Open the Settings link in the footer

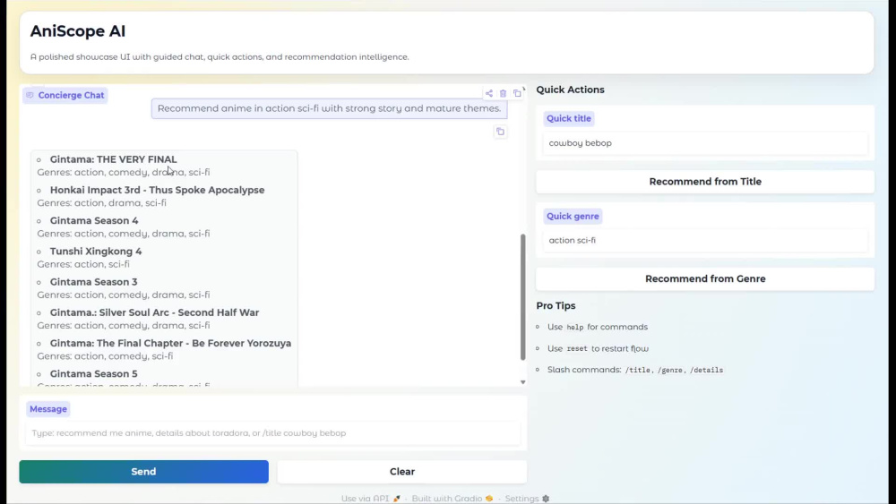(527, 499)
